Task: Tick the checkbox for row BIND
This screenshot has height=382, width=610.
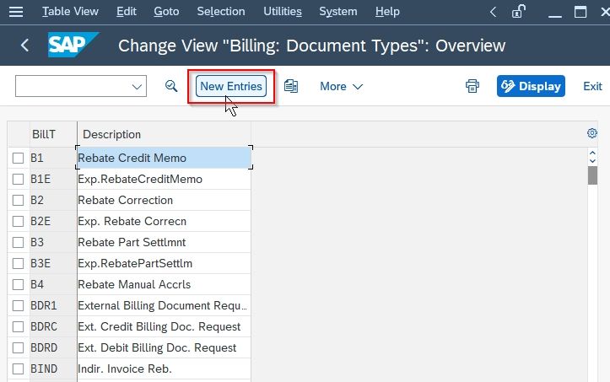Action: coord(18,369)
